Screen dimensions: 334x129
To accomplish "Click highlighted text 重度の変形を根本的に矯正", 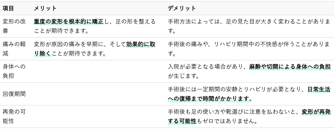I will (69, 22).
